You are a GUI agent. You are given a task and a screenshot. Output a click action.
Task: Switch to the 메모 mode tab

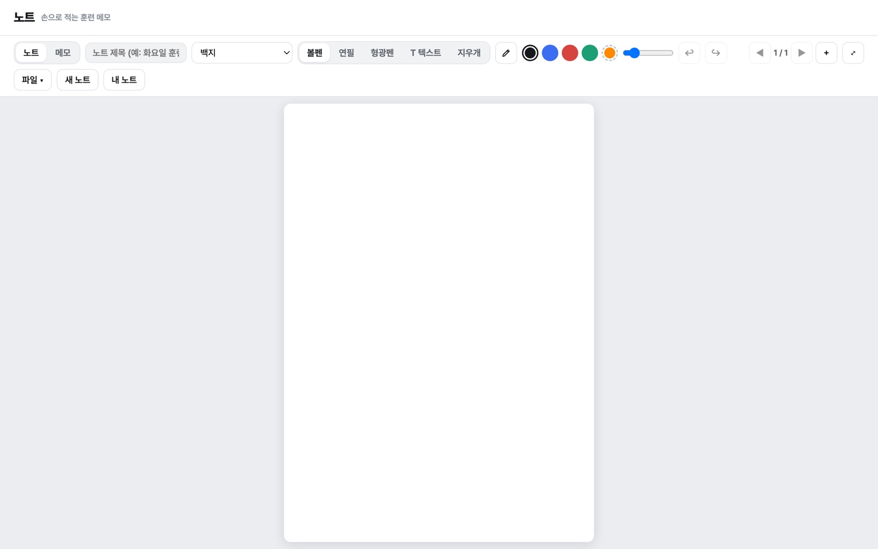click(63, 53)
